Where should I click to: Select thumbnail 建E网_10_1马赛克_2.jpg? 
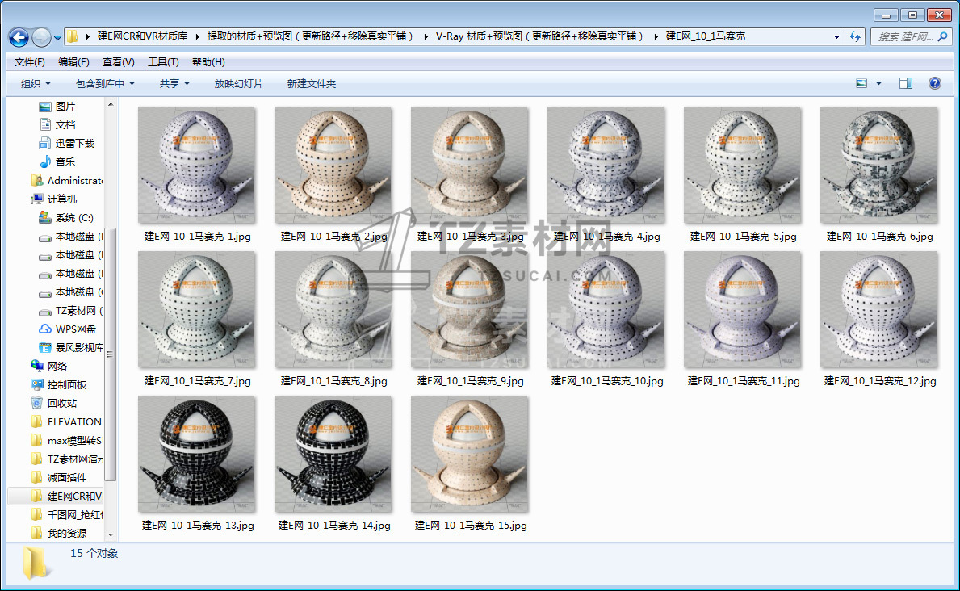click(333, 166)
